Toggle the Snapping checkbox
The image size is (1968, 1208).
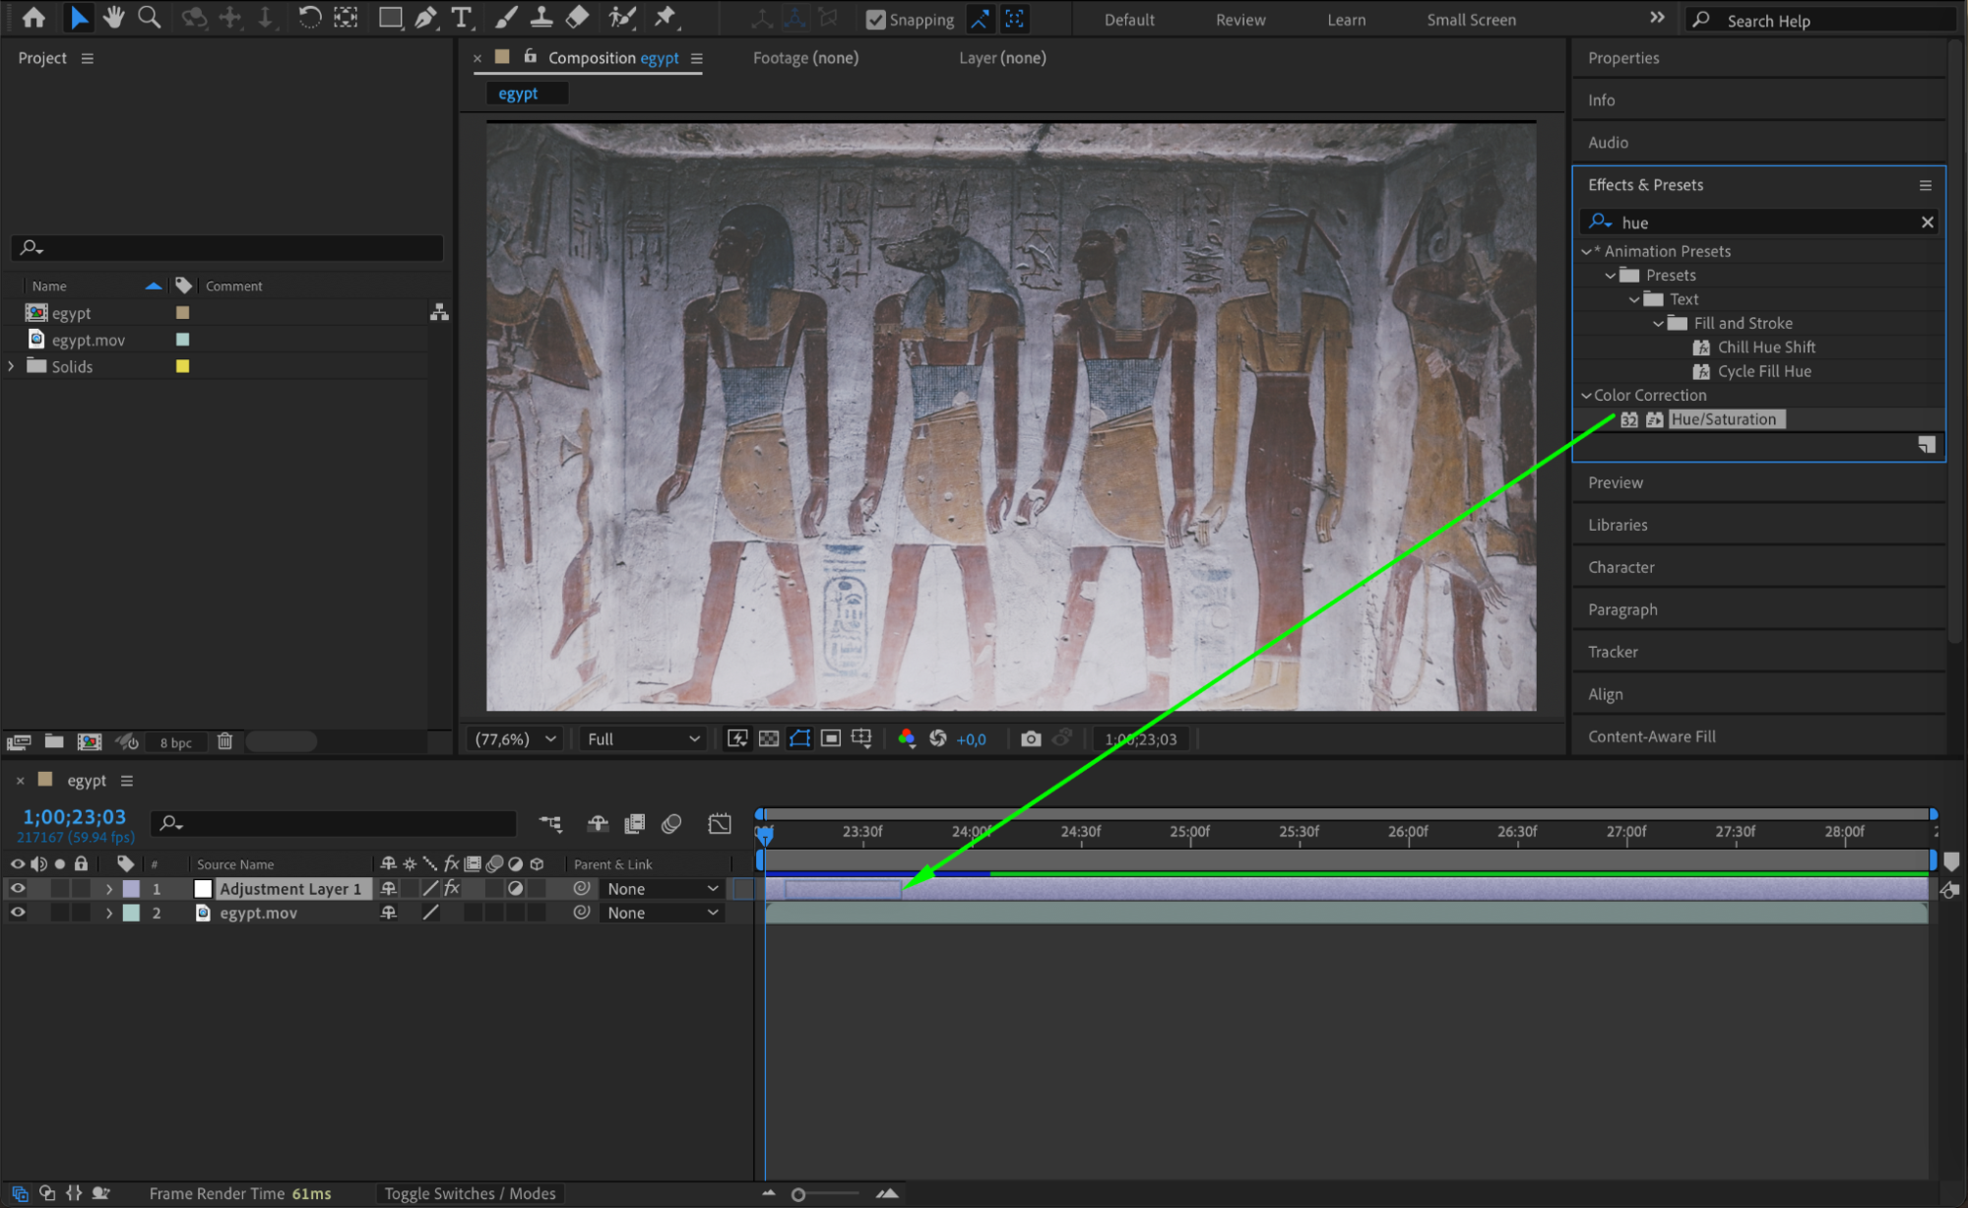(875, 20)
